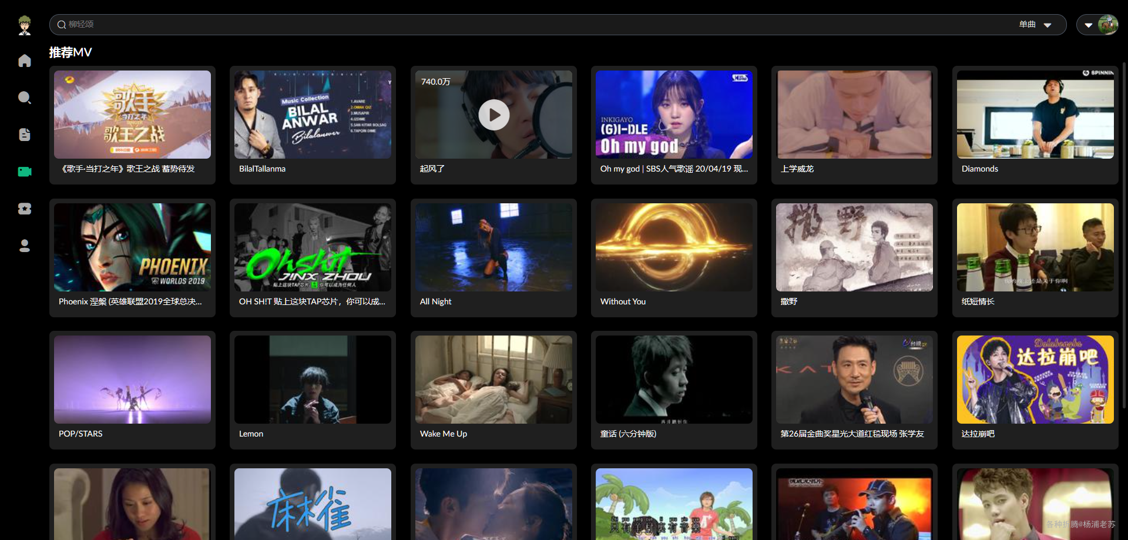Open the playlist document icon in sidebar
The height and width of the screenshot is (540, 1128).
(x=25, y=135)
